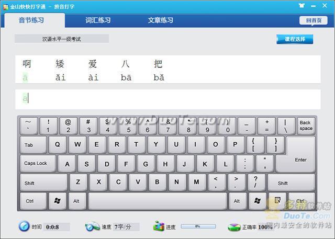The image size is (335, 239).
Task: Click the R key on virtual keyboard
Action: click(x=117, y=145)
